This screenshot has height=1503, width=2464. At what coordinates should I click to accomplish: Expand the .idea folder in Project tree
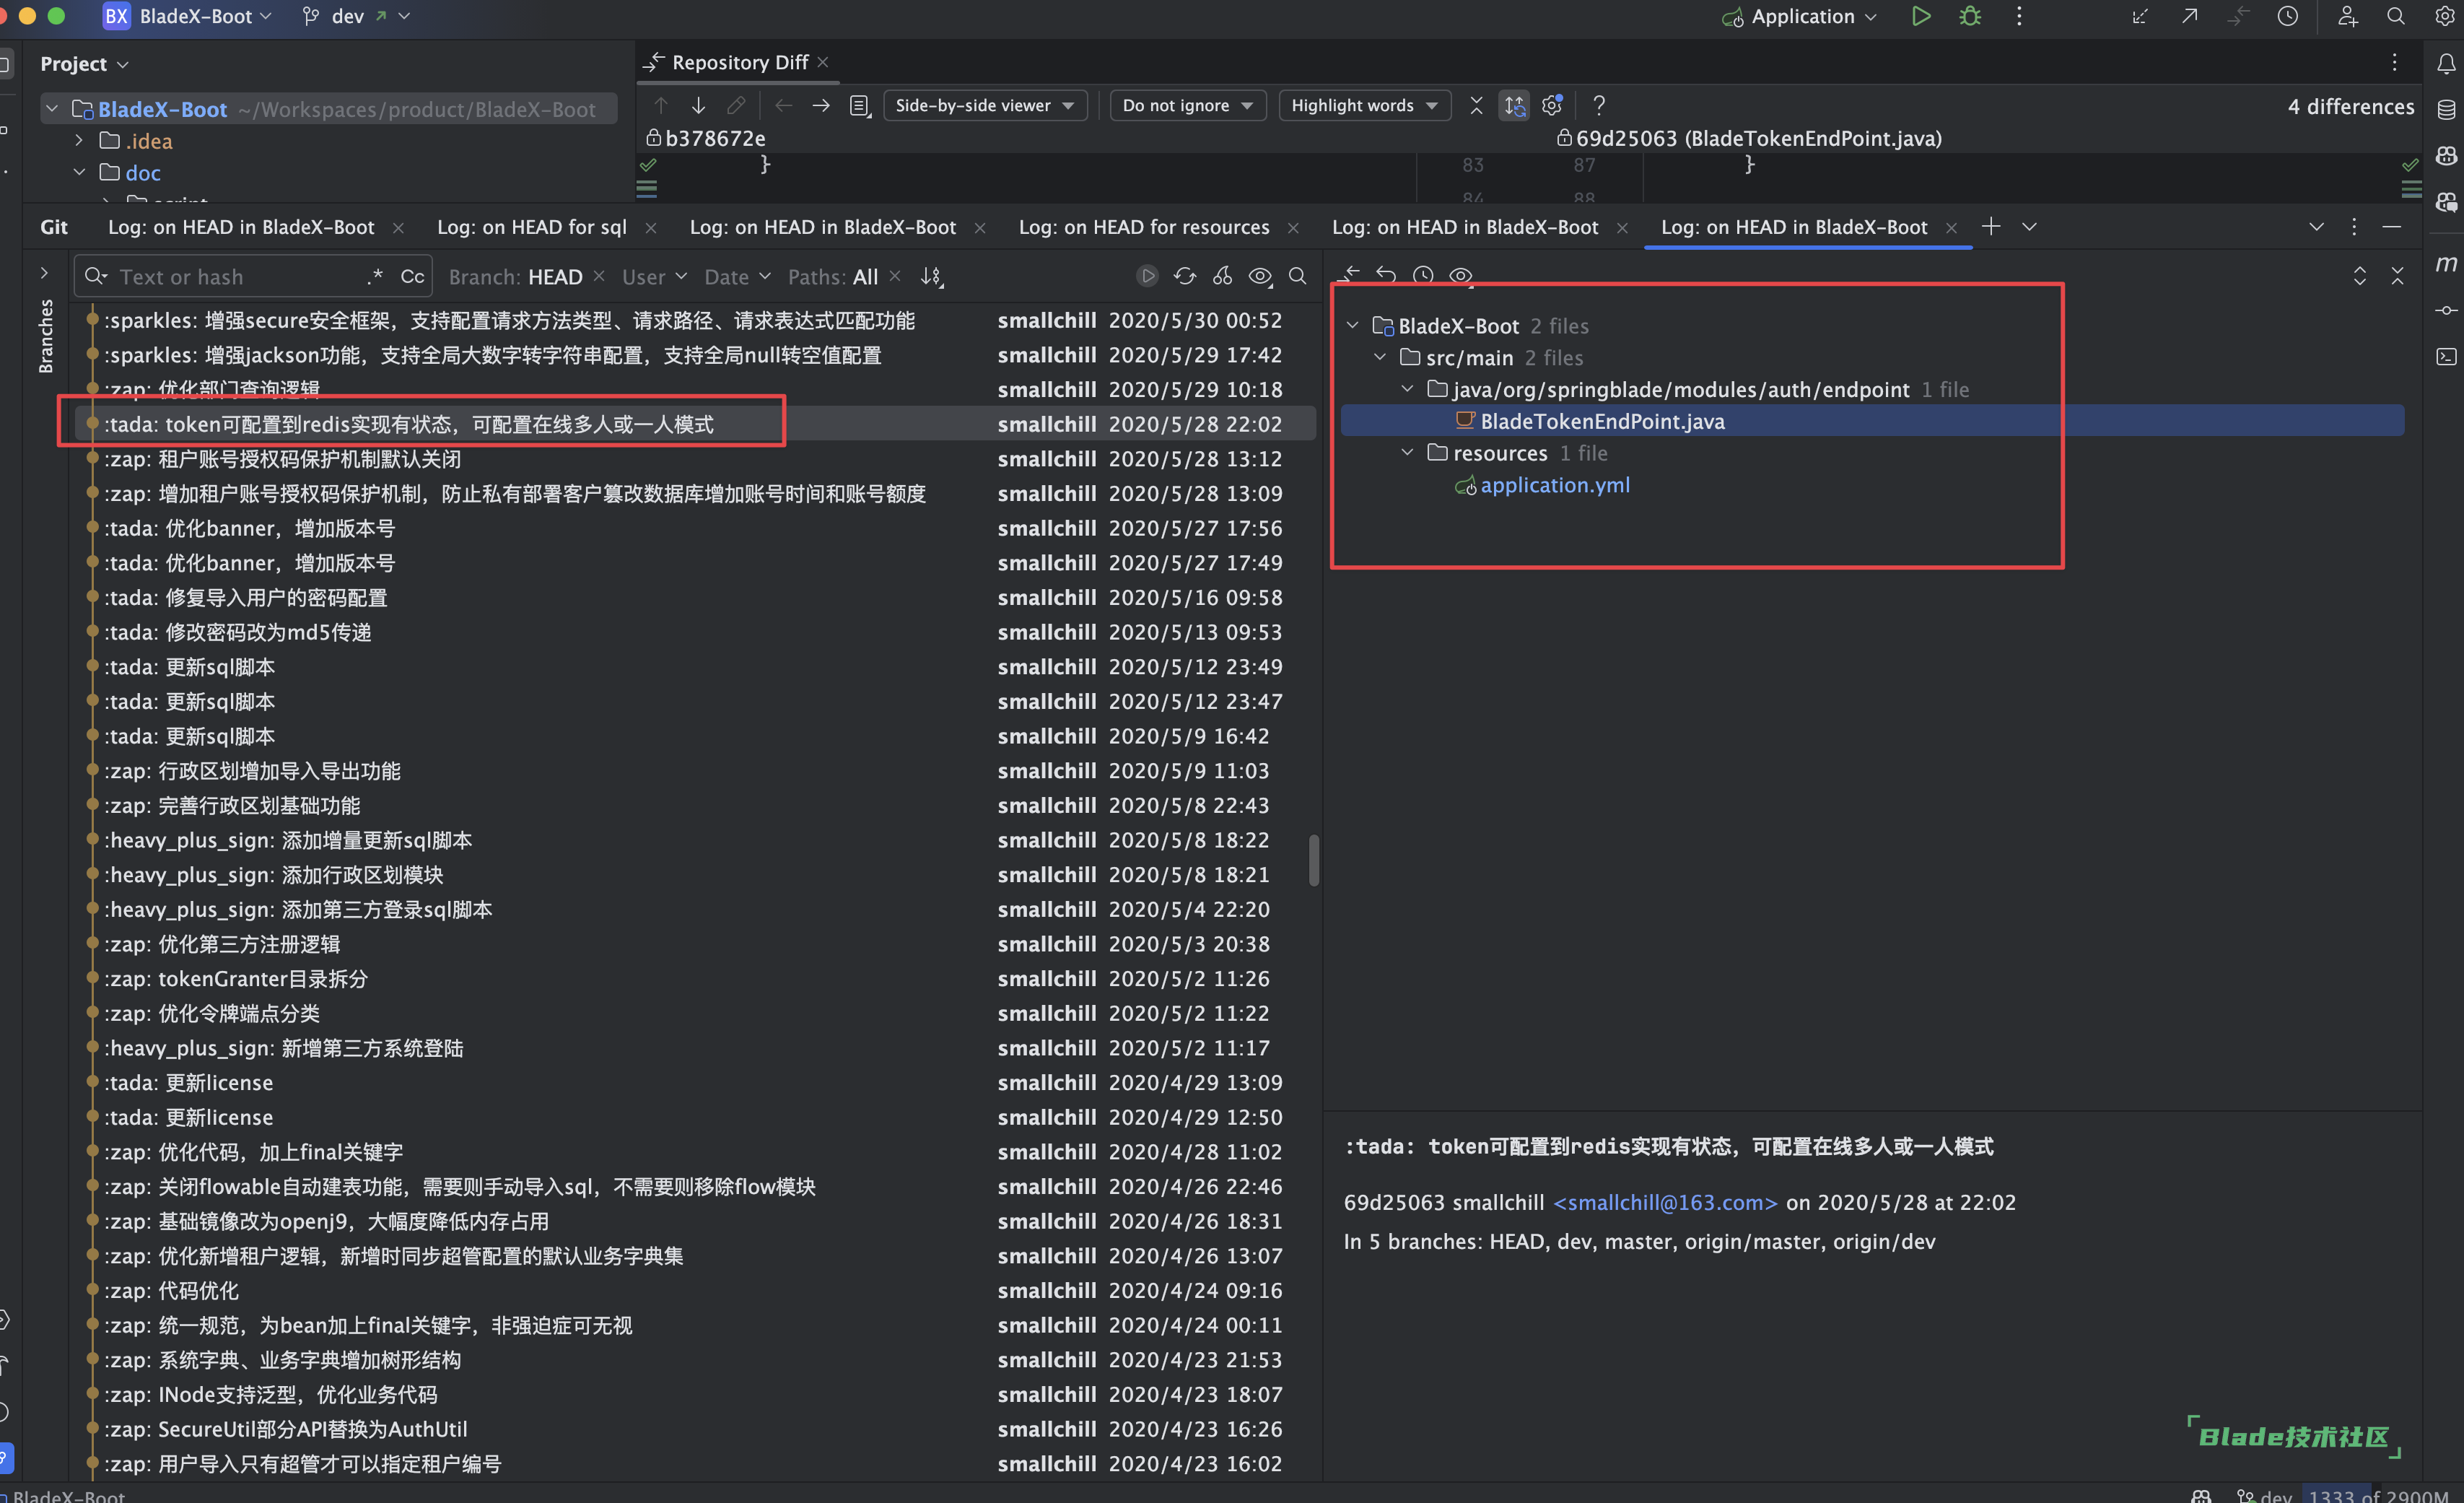tap(79, 141)
